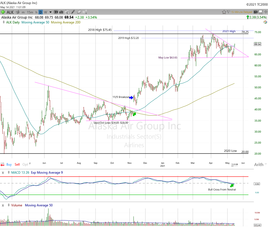
Task: Edit the Volume Moving Average 50 label
Action: [x=39, y=205]
